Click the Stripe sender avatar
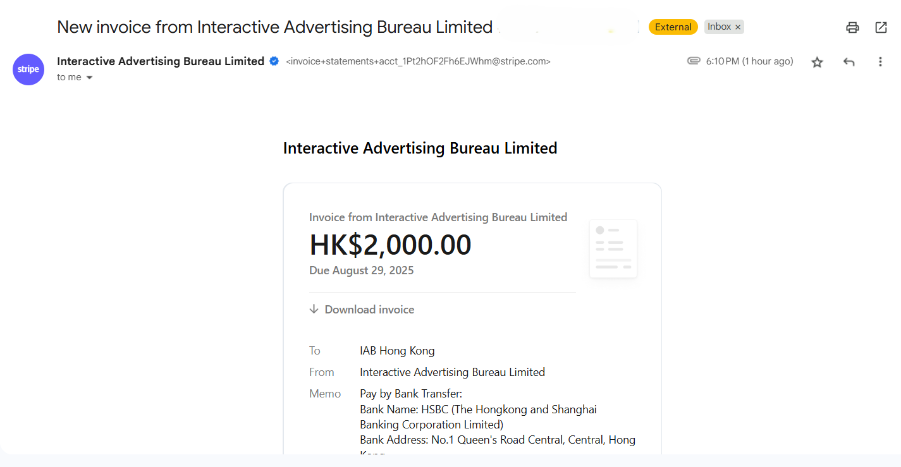Screen dimensions: 901x467 (28, 70)
